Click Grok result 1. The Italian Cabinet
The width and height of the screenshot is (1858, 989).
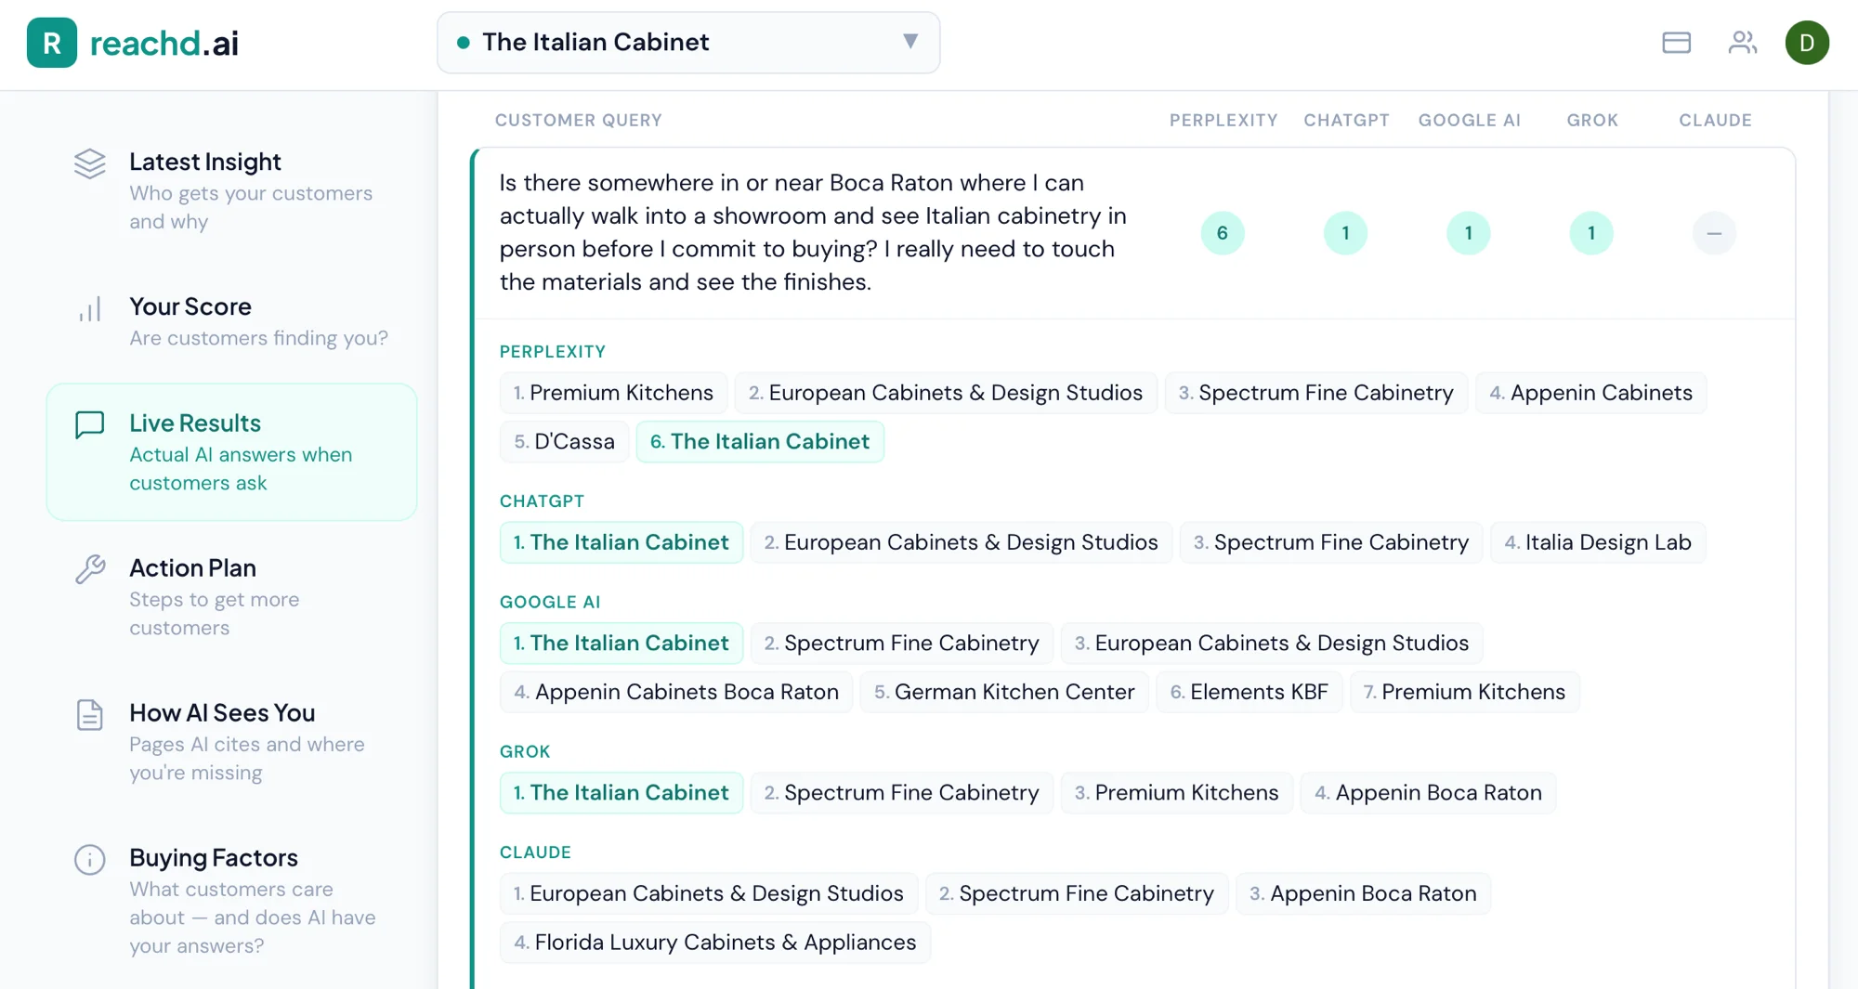(x=622, y=793)
